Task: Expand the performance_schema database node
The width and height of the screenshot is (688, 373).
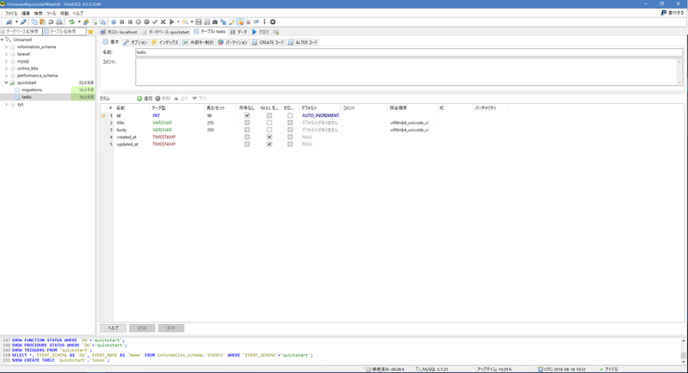Action: tap(6, 76)
